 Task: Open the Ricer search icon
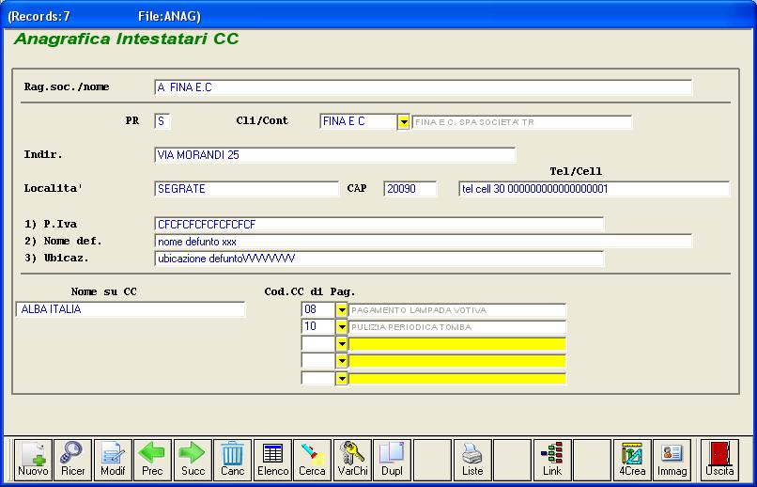tap(73, 460)
